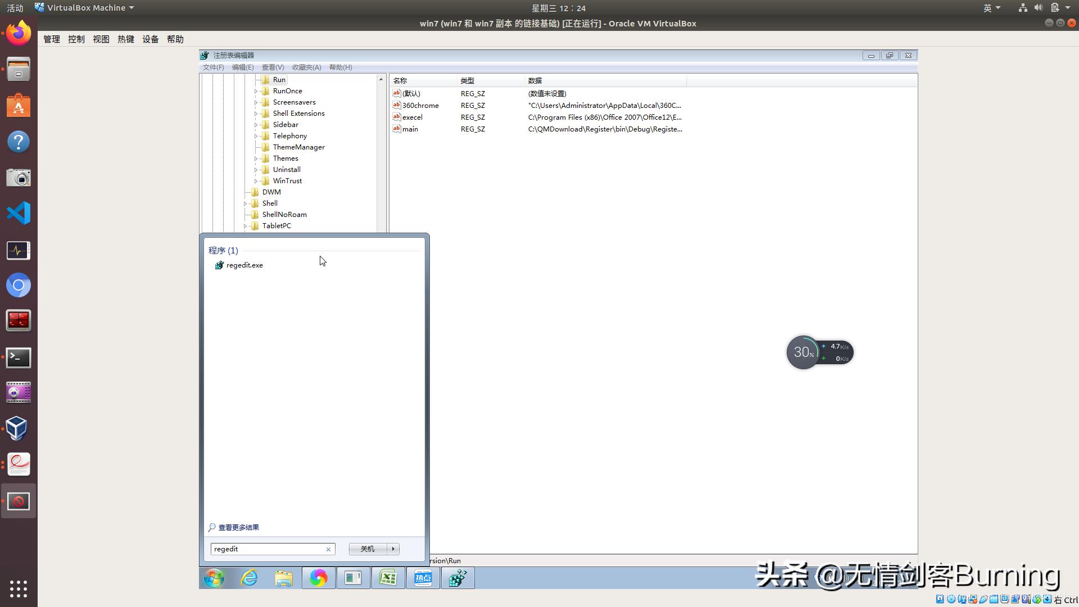1079x607 pixels.
Task: Click 查看更多结果 link
Action: click(238, 527)
